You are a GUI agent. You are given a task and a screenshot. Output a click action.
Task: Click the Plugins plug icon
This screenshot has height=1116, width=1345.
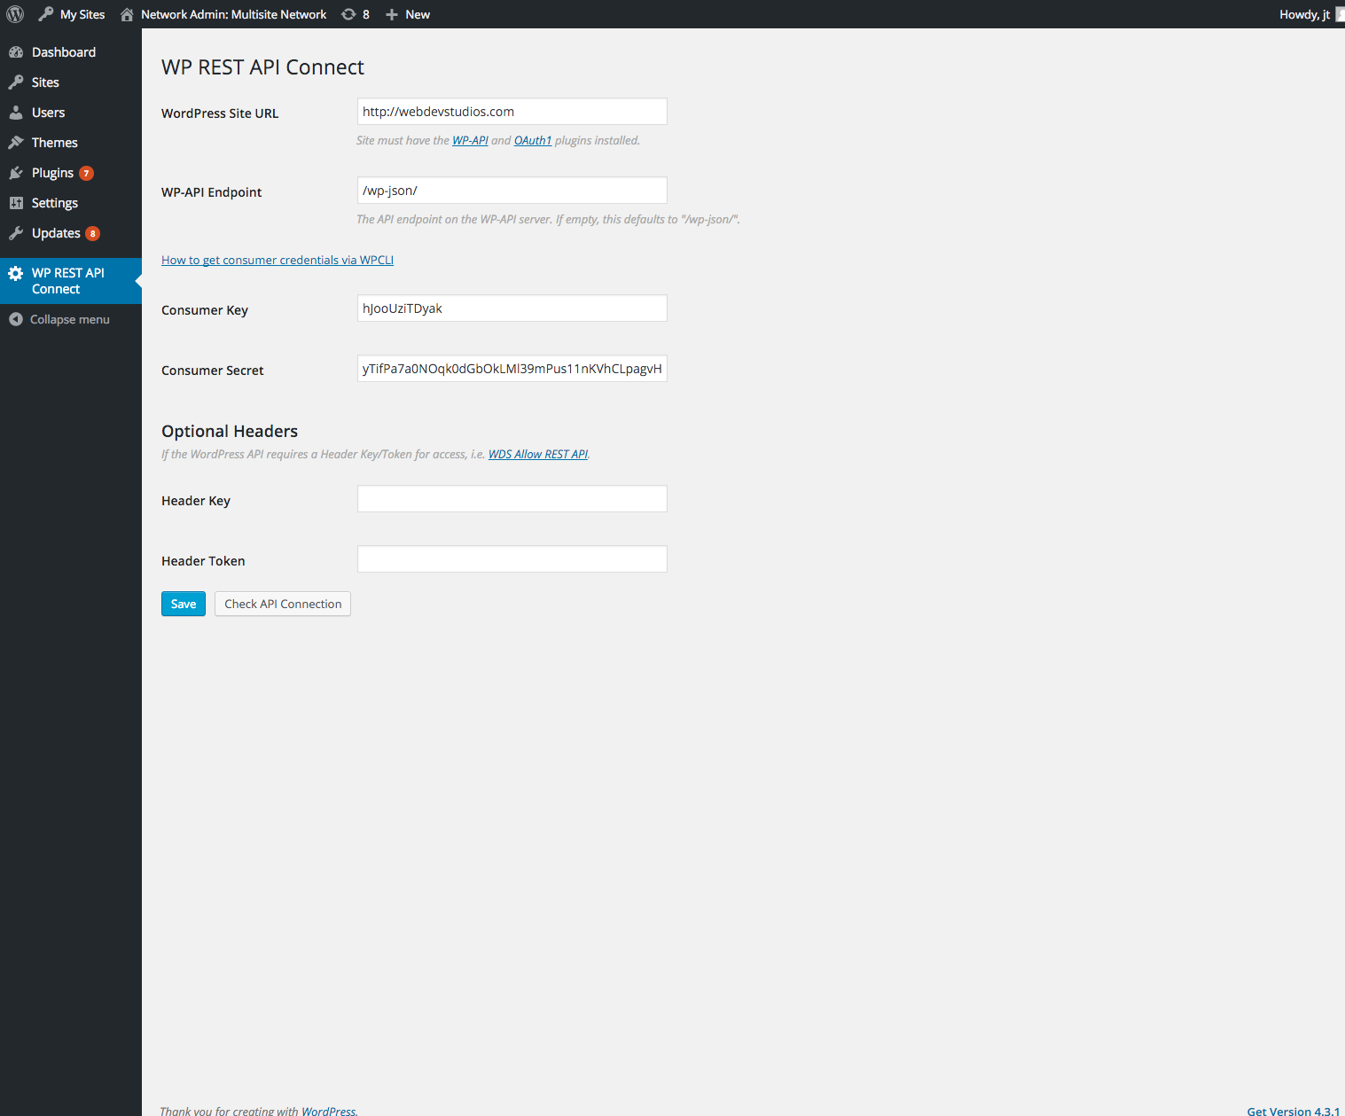click(x=16, y=173)
